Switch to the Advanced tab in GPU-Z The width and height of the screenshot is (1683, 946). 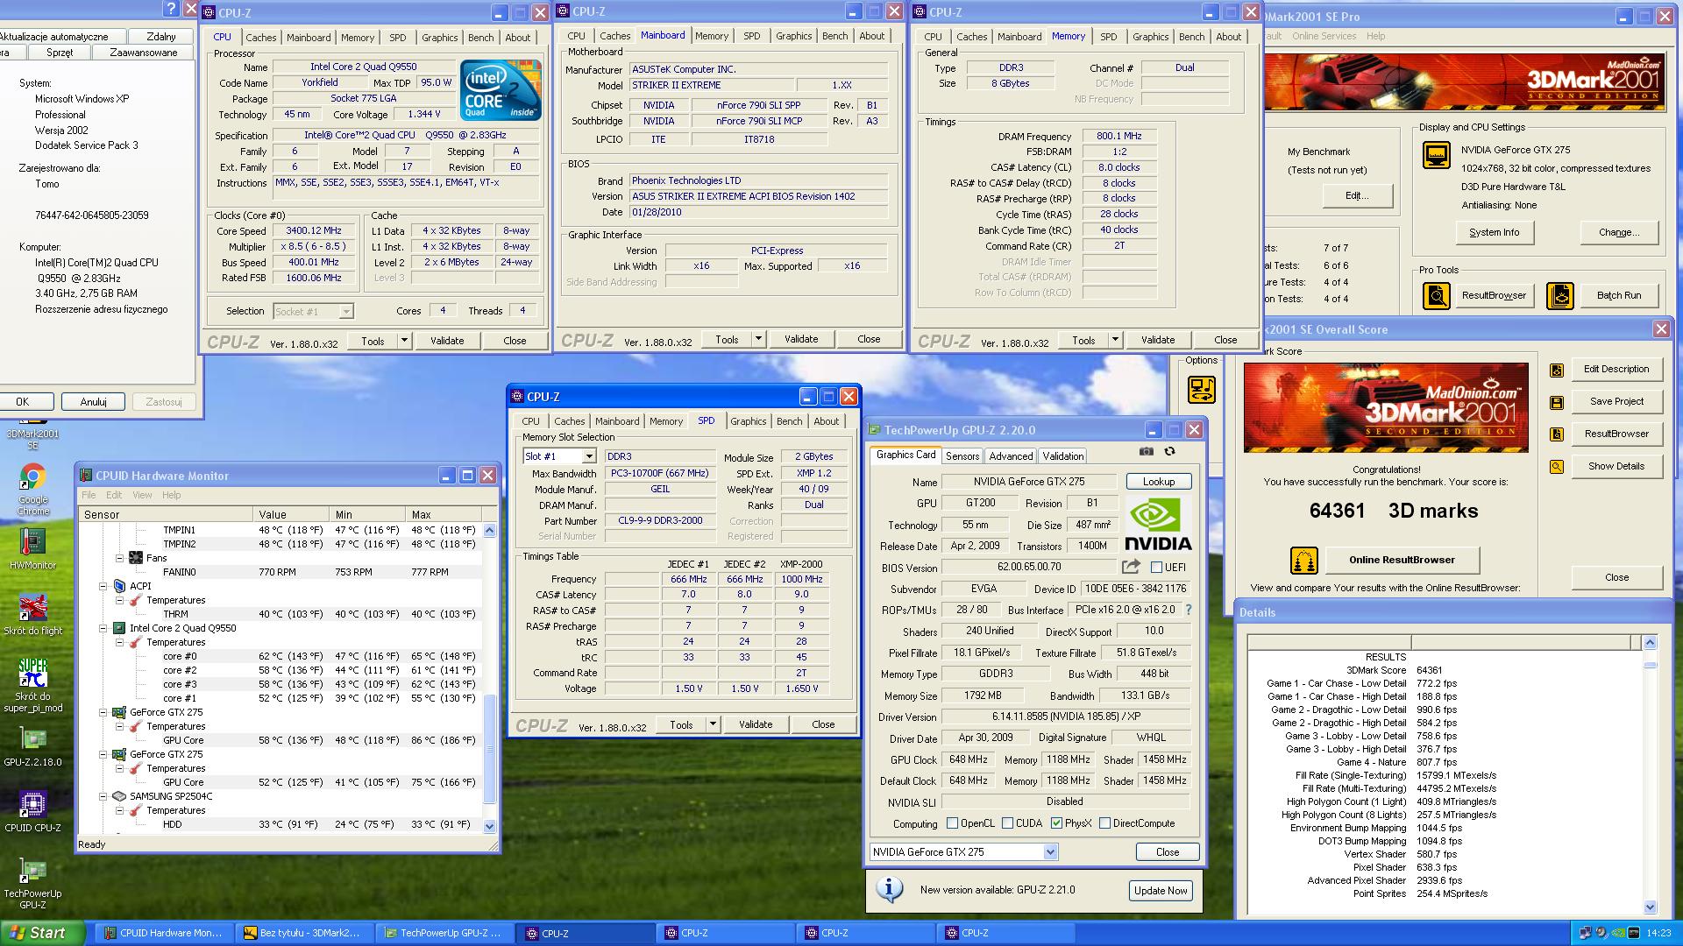point(1011,456)
